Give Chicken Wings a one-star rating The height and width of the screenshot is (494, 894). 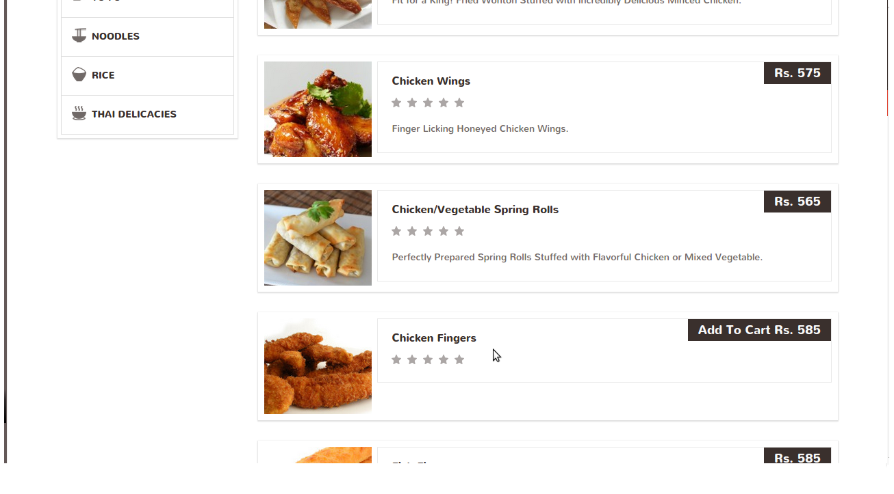(x=396, y=102)
